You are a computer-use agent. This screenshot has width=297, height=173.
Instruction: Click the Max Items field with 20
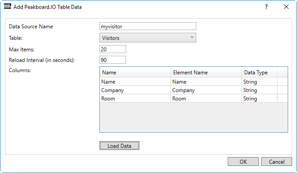[x=113, y=49]
